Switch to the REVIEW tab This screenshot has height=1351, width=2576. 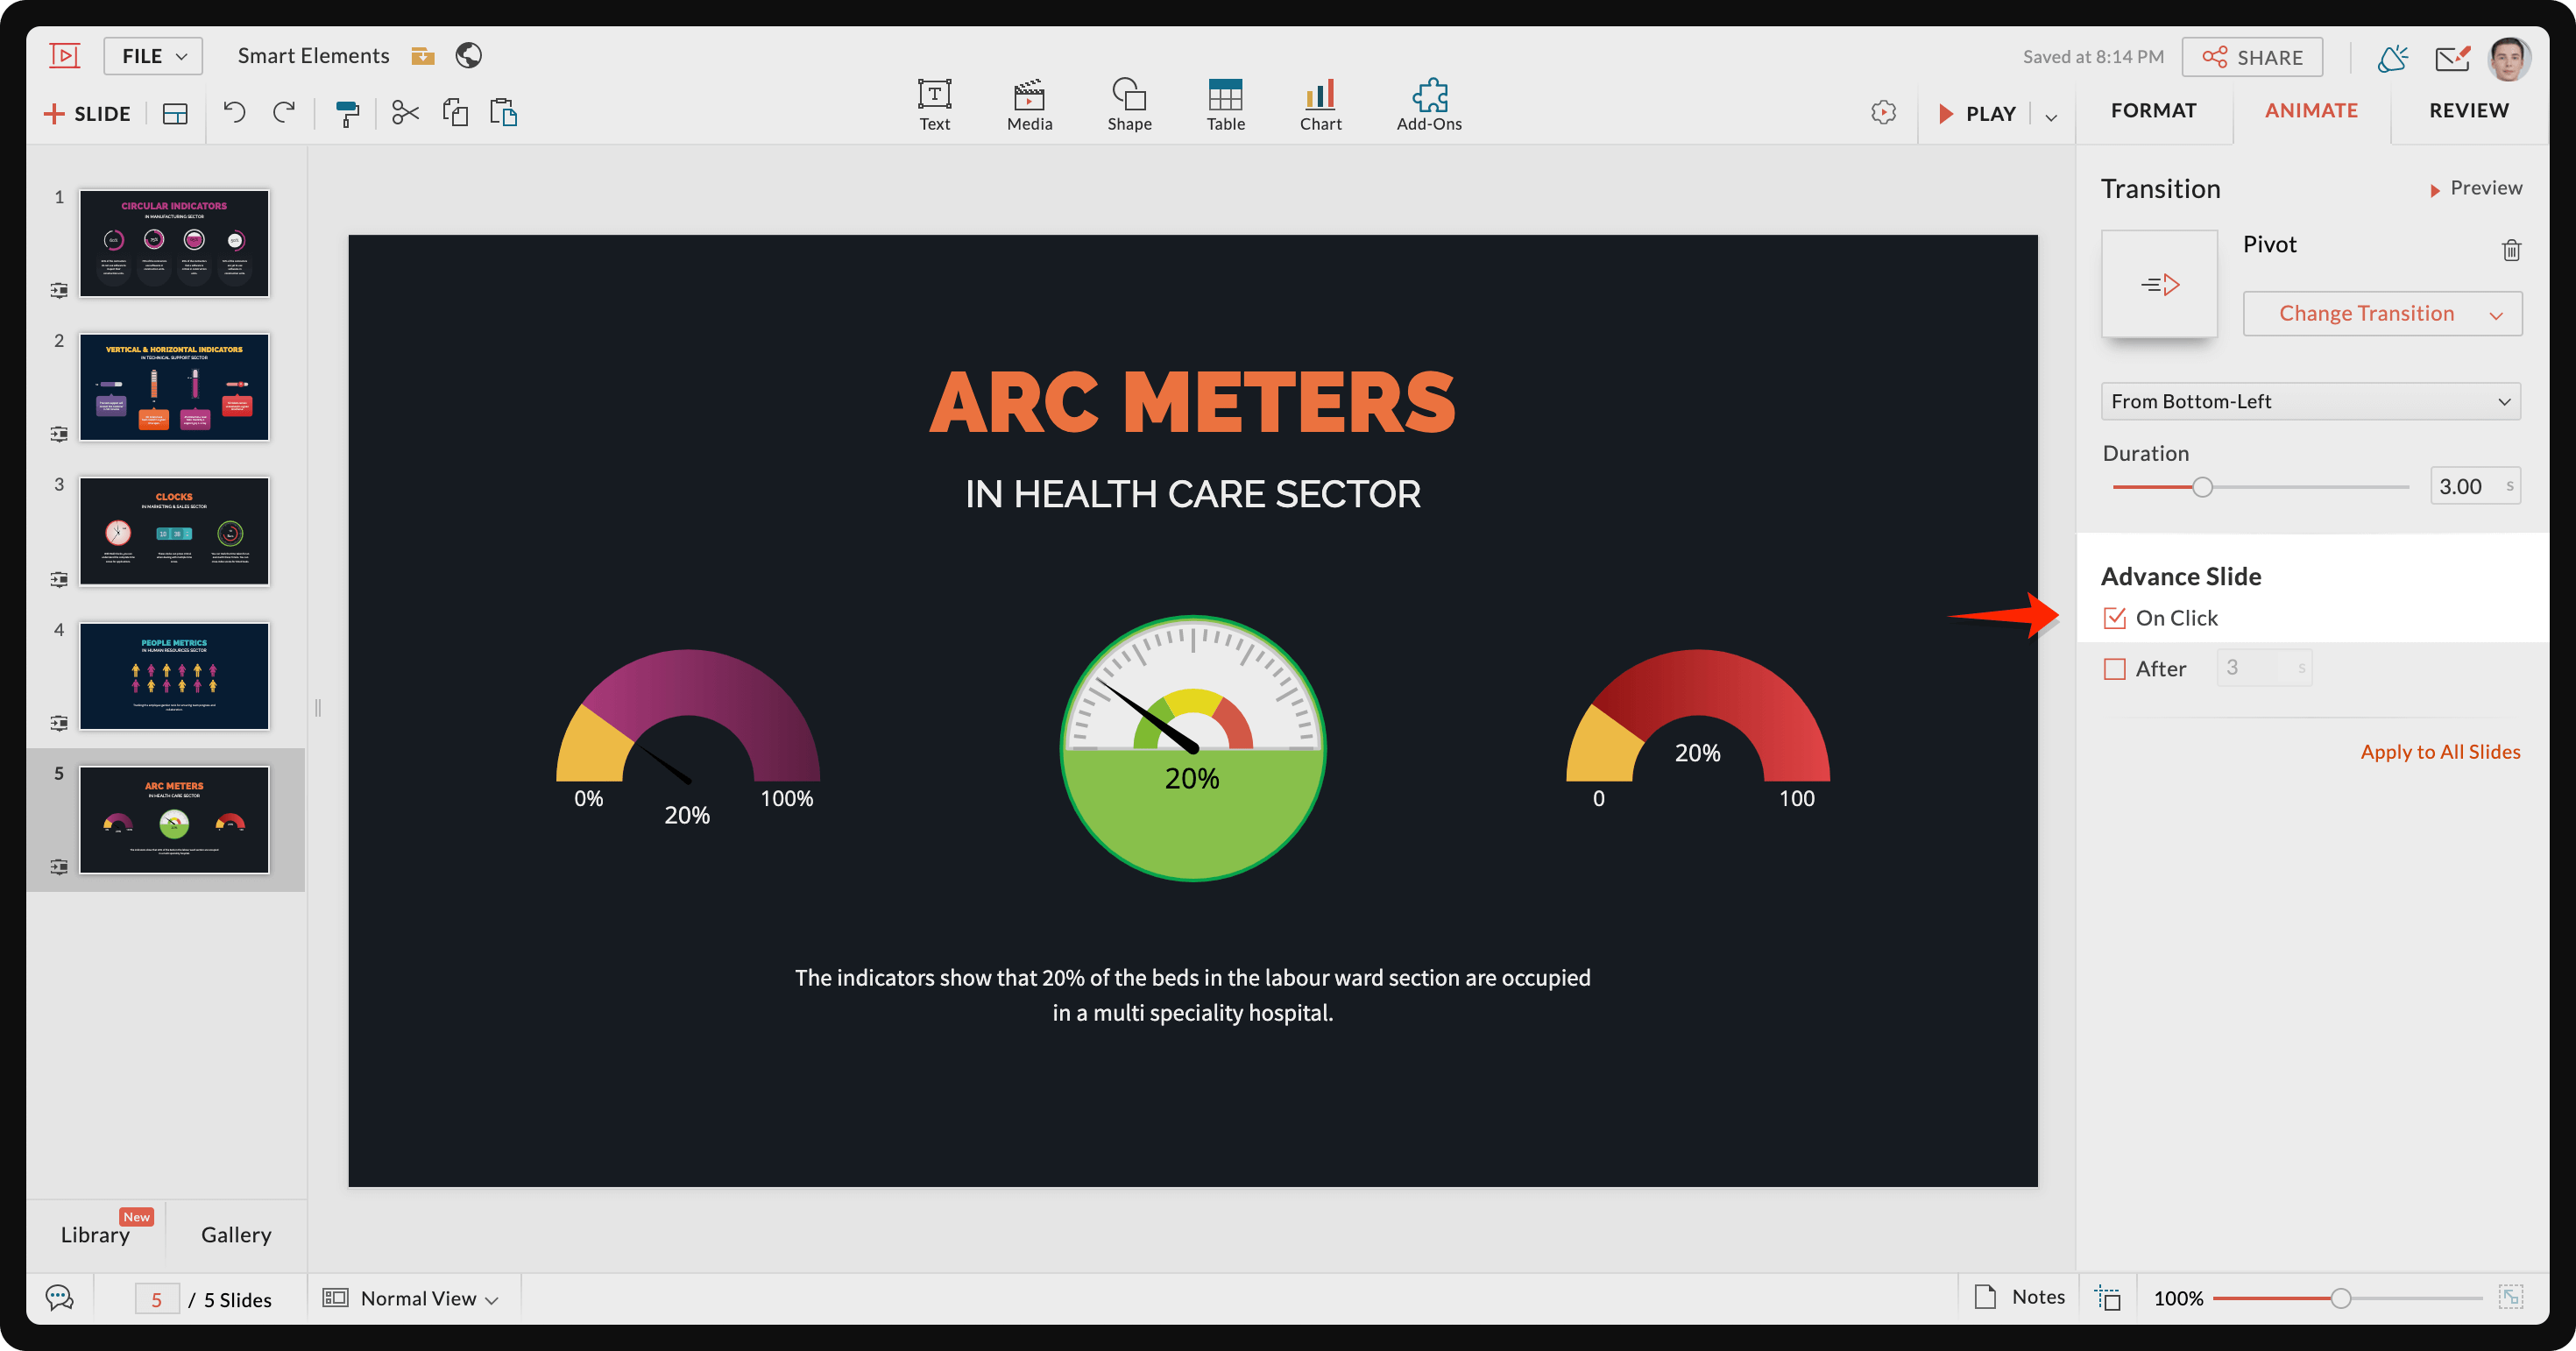click(2468, 110)
